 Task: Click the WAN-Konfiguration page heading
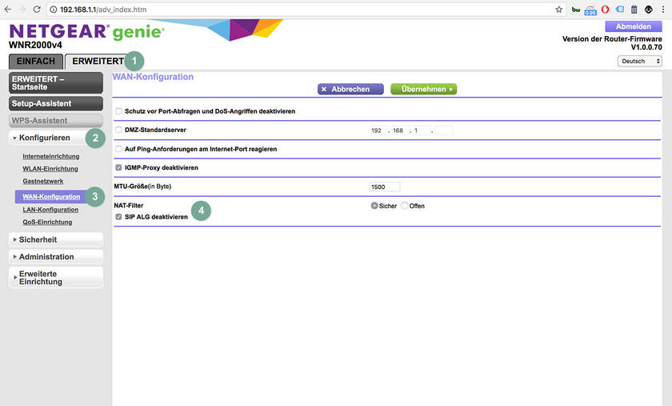pyautogui.click(x=153, y=77)
